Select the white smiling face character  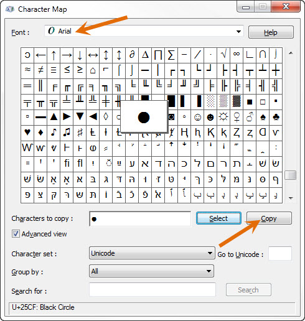coord(197,118)
